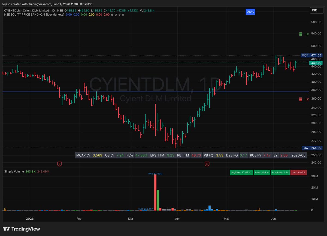Click the 2026 label on time axis
The image size is (327, 236).
pos(29,219)
